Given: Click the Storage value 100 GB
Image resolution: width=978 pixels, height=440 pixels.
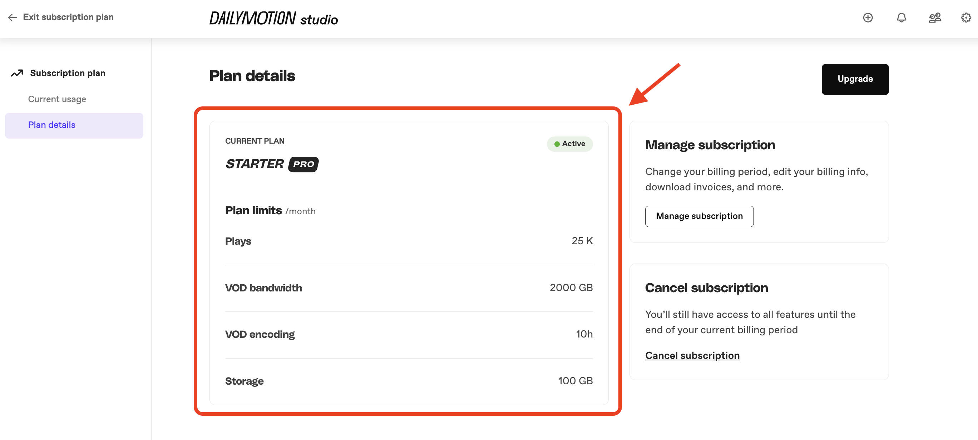Looking at the screenshot, I should (x=575, y=381).
